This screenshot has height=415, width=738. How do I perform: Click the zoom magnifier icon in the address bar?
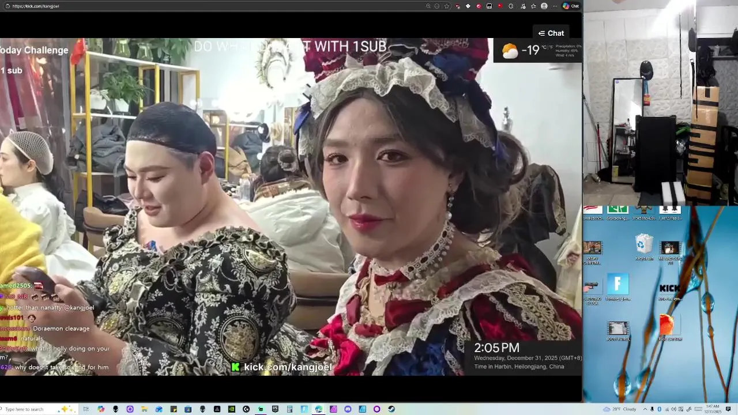pyautogui.click(x=428, y=6)
